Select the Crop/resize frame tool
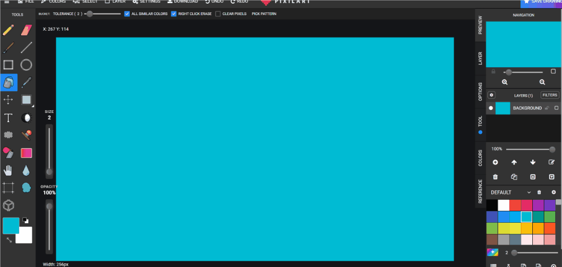This screenshot has height=267, width=562. (8, 188)
